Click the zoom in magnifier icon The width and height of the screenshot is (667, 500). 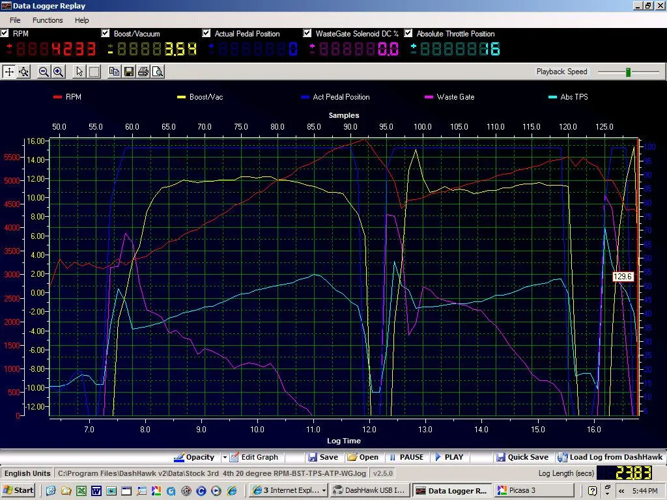click(58, 72)
